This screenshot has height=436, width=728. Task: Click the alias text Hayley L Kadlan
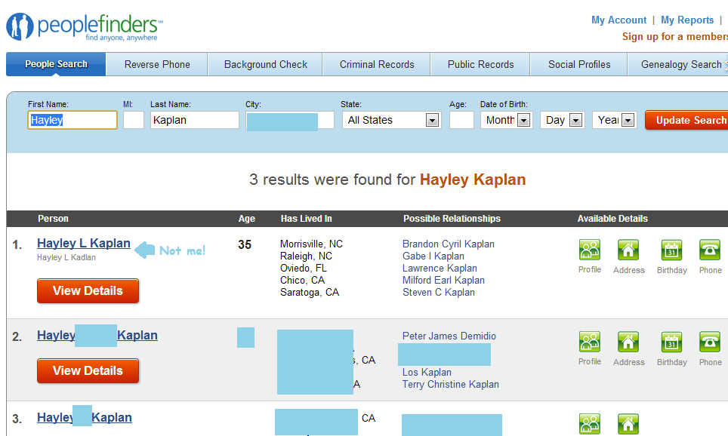click(x=66, y=257)
